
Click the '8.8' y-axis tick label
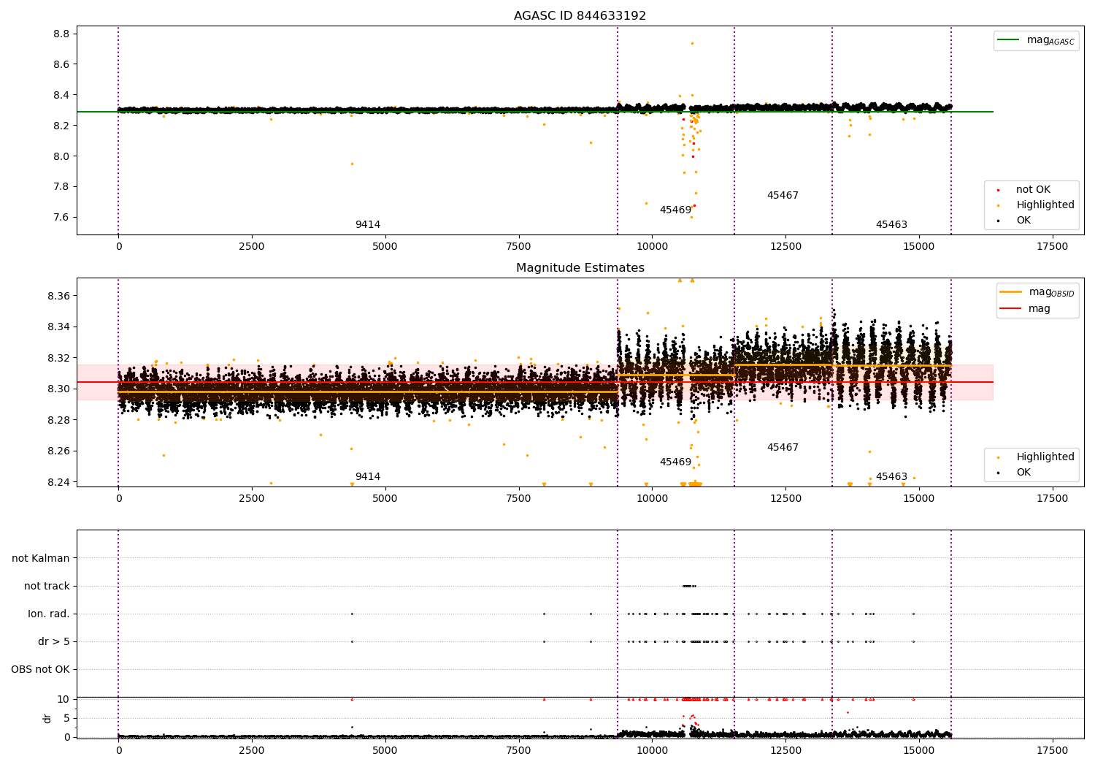(61, 34)
